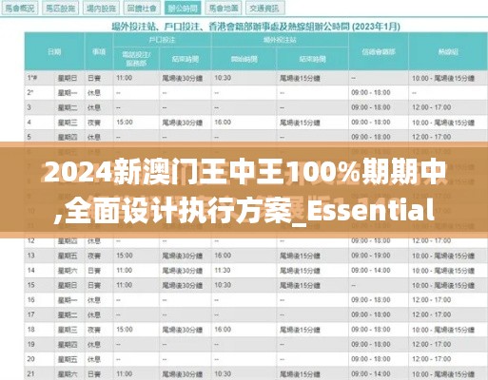Click 12:00 - 17:00 in the row dated 3

pos(432,107)
